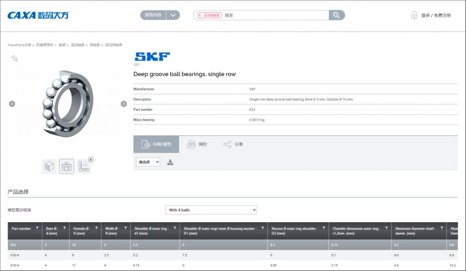Open the 3D cube model view
This screenshot has width=466, height=271.
(49, 166)
